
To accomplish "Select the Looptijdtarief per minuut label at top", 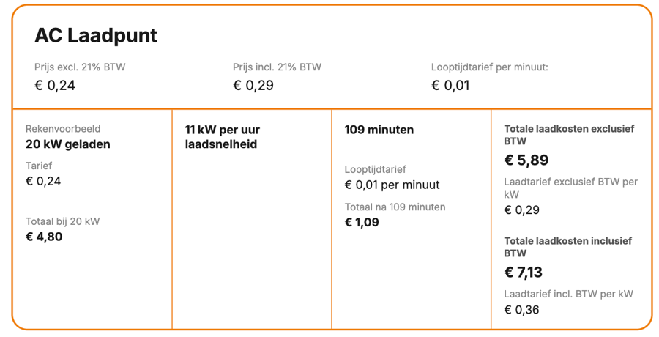I will click(x=489, y=67).
